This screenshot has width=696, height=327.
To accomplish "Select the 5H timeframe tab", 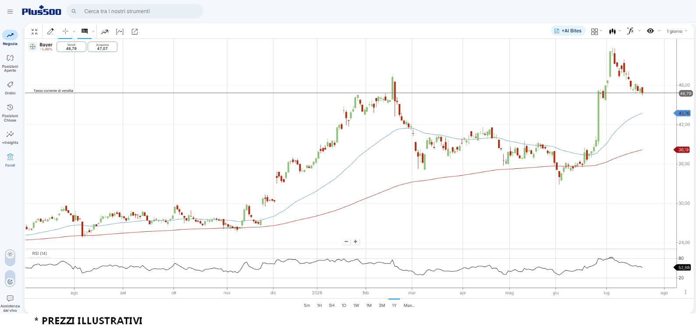I will click(x=332, y=306).
